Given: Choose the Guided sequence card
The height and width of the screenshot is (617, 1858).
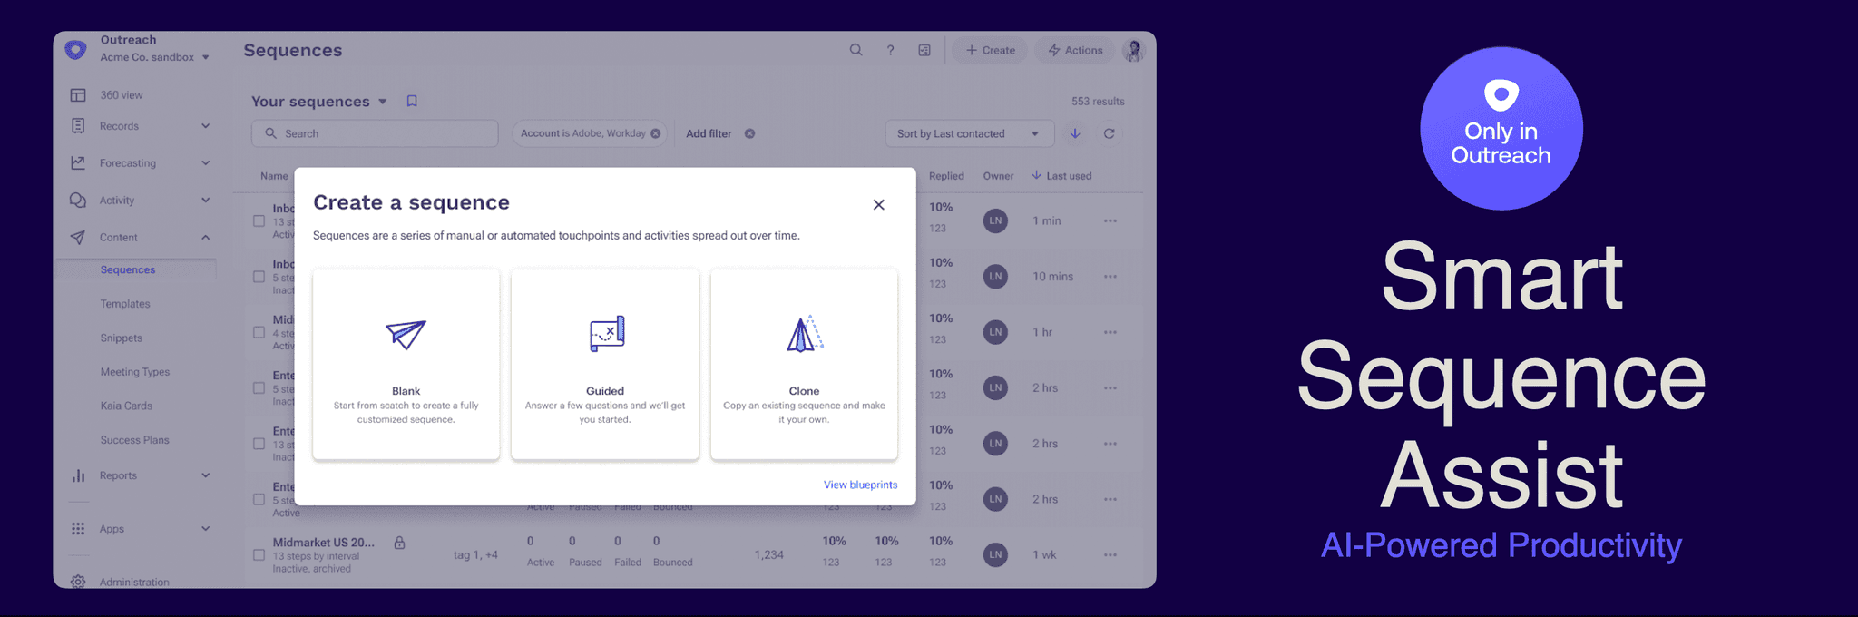Looking at the screenshot, I should (605, 364).
